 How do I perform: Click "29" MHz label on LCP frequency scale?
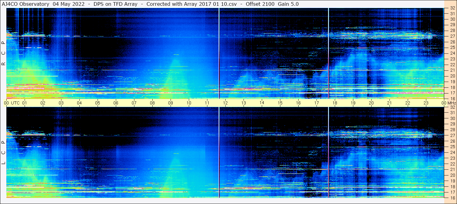(452, 124)
